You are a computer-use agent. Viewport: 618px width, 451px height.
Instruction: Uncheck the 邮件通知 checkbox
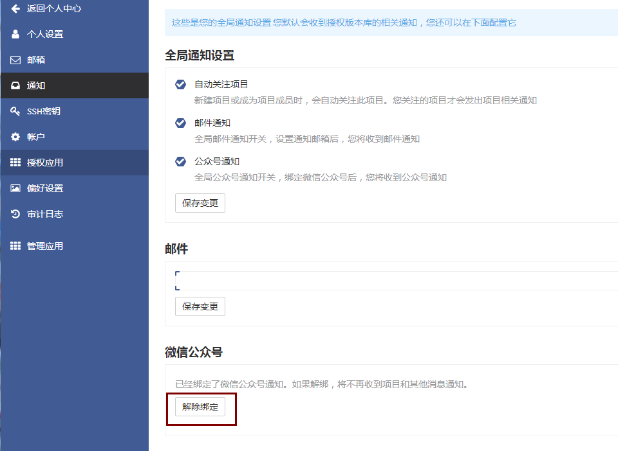[181, 123]
